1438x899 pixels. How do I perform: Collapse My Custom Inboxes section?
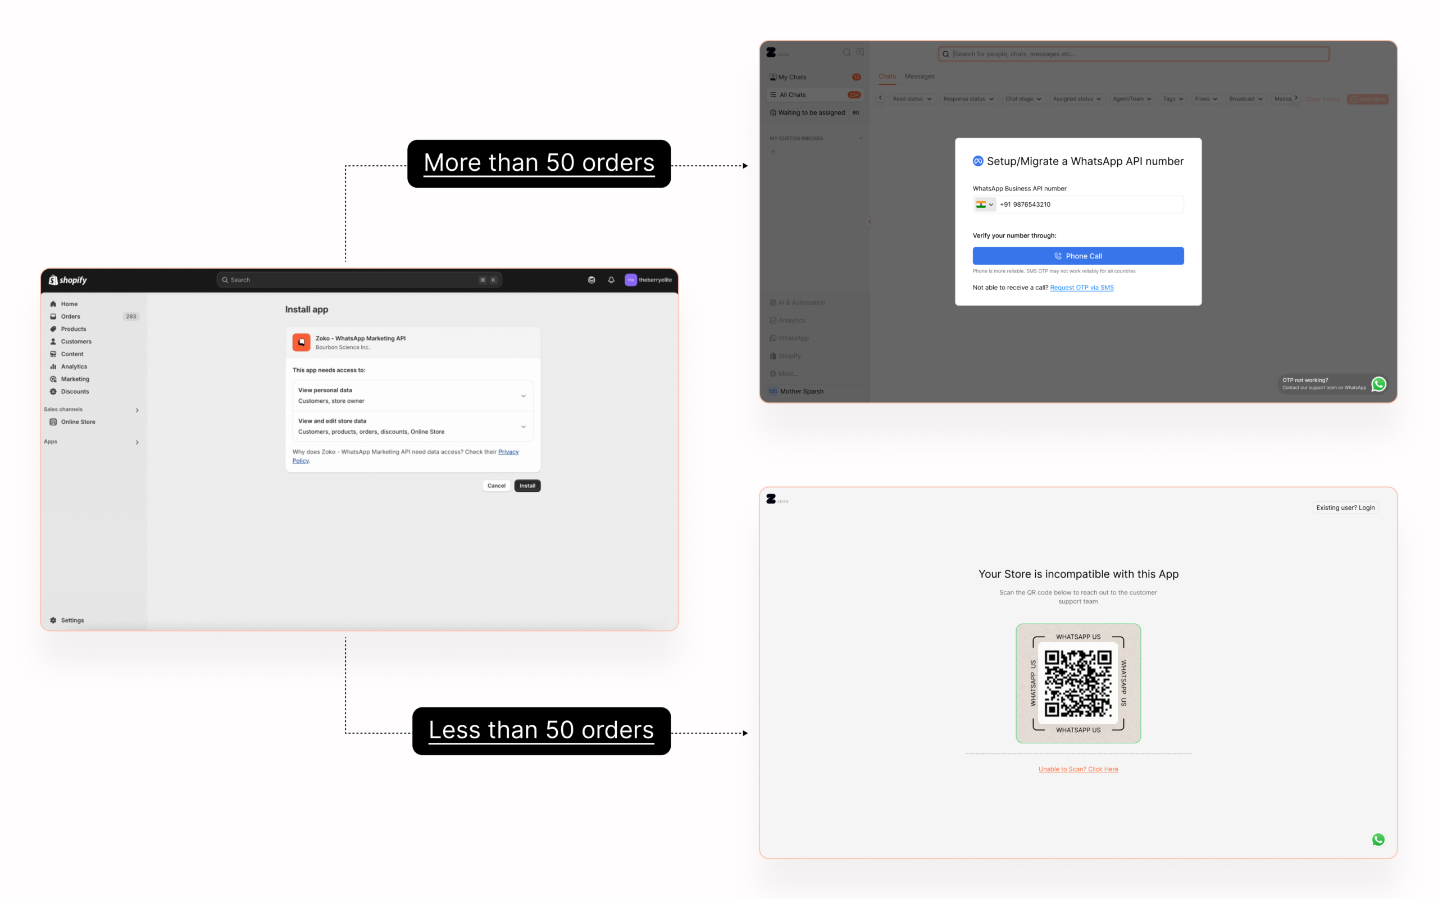pos(861,139)
